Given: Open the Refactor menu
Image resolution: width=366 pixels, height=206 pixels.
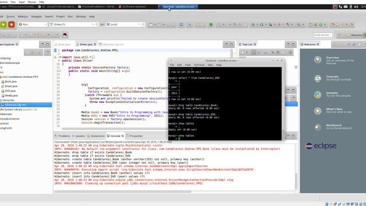Looking at the screenshot, I should pos(23,17).
